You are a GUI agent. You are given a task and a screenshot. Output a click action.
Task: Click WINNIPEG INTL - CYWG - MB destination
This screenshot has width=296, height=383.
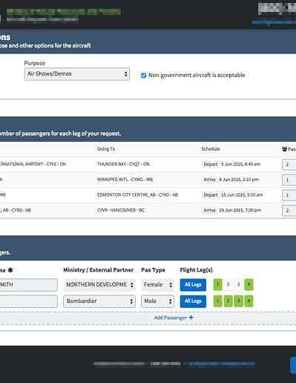point(125,180)
